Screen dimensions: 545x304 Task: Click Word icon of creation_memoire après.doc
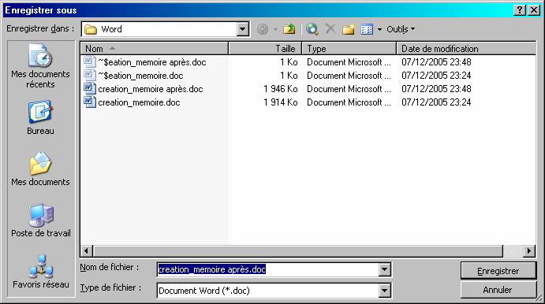tap(90, 88)
